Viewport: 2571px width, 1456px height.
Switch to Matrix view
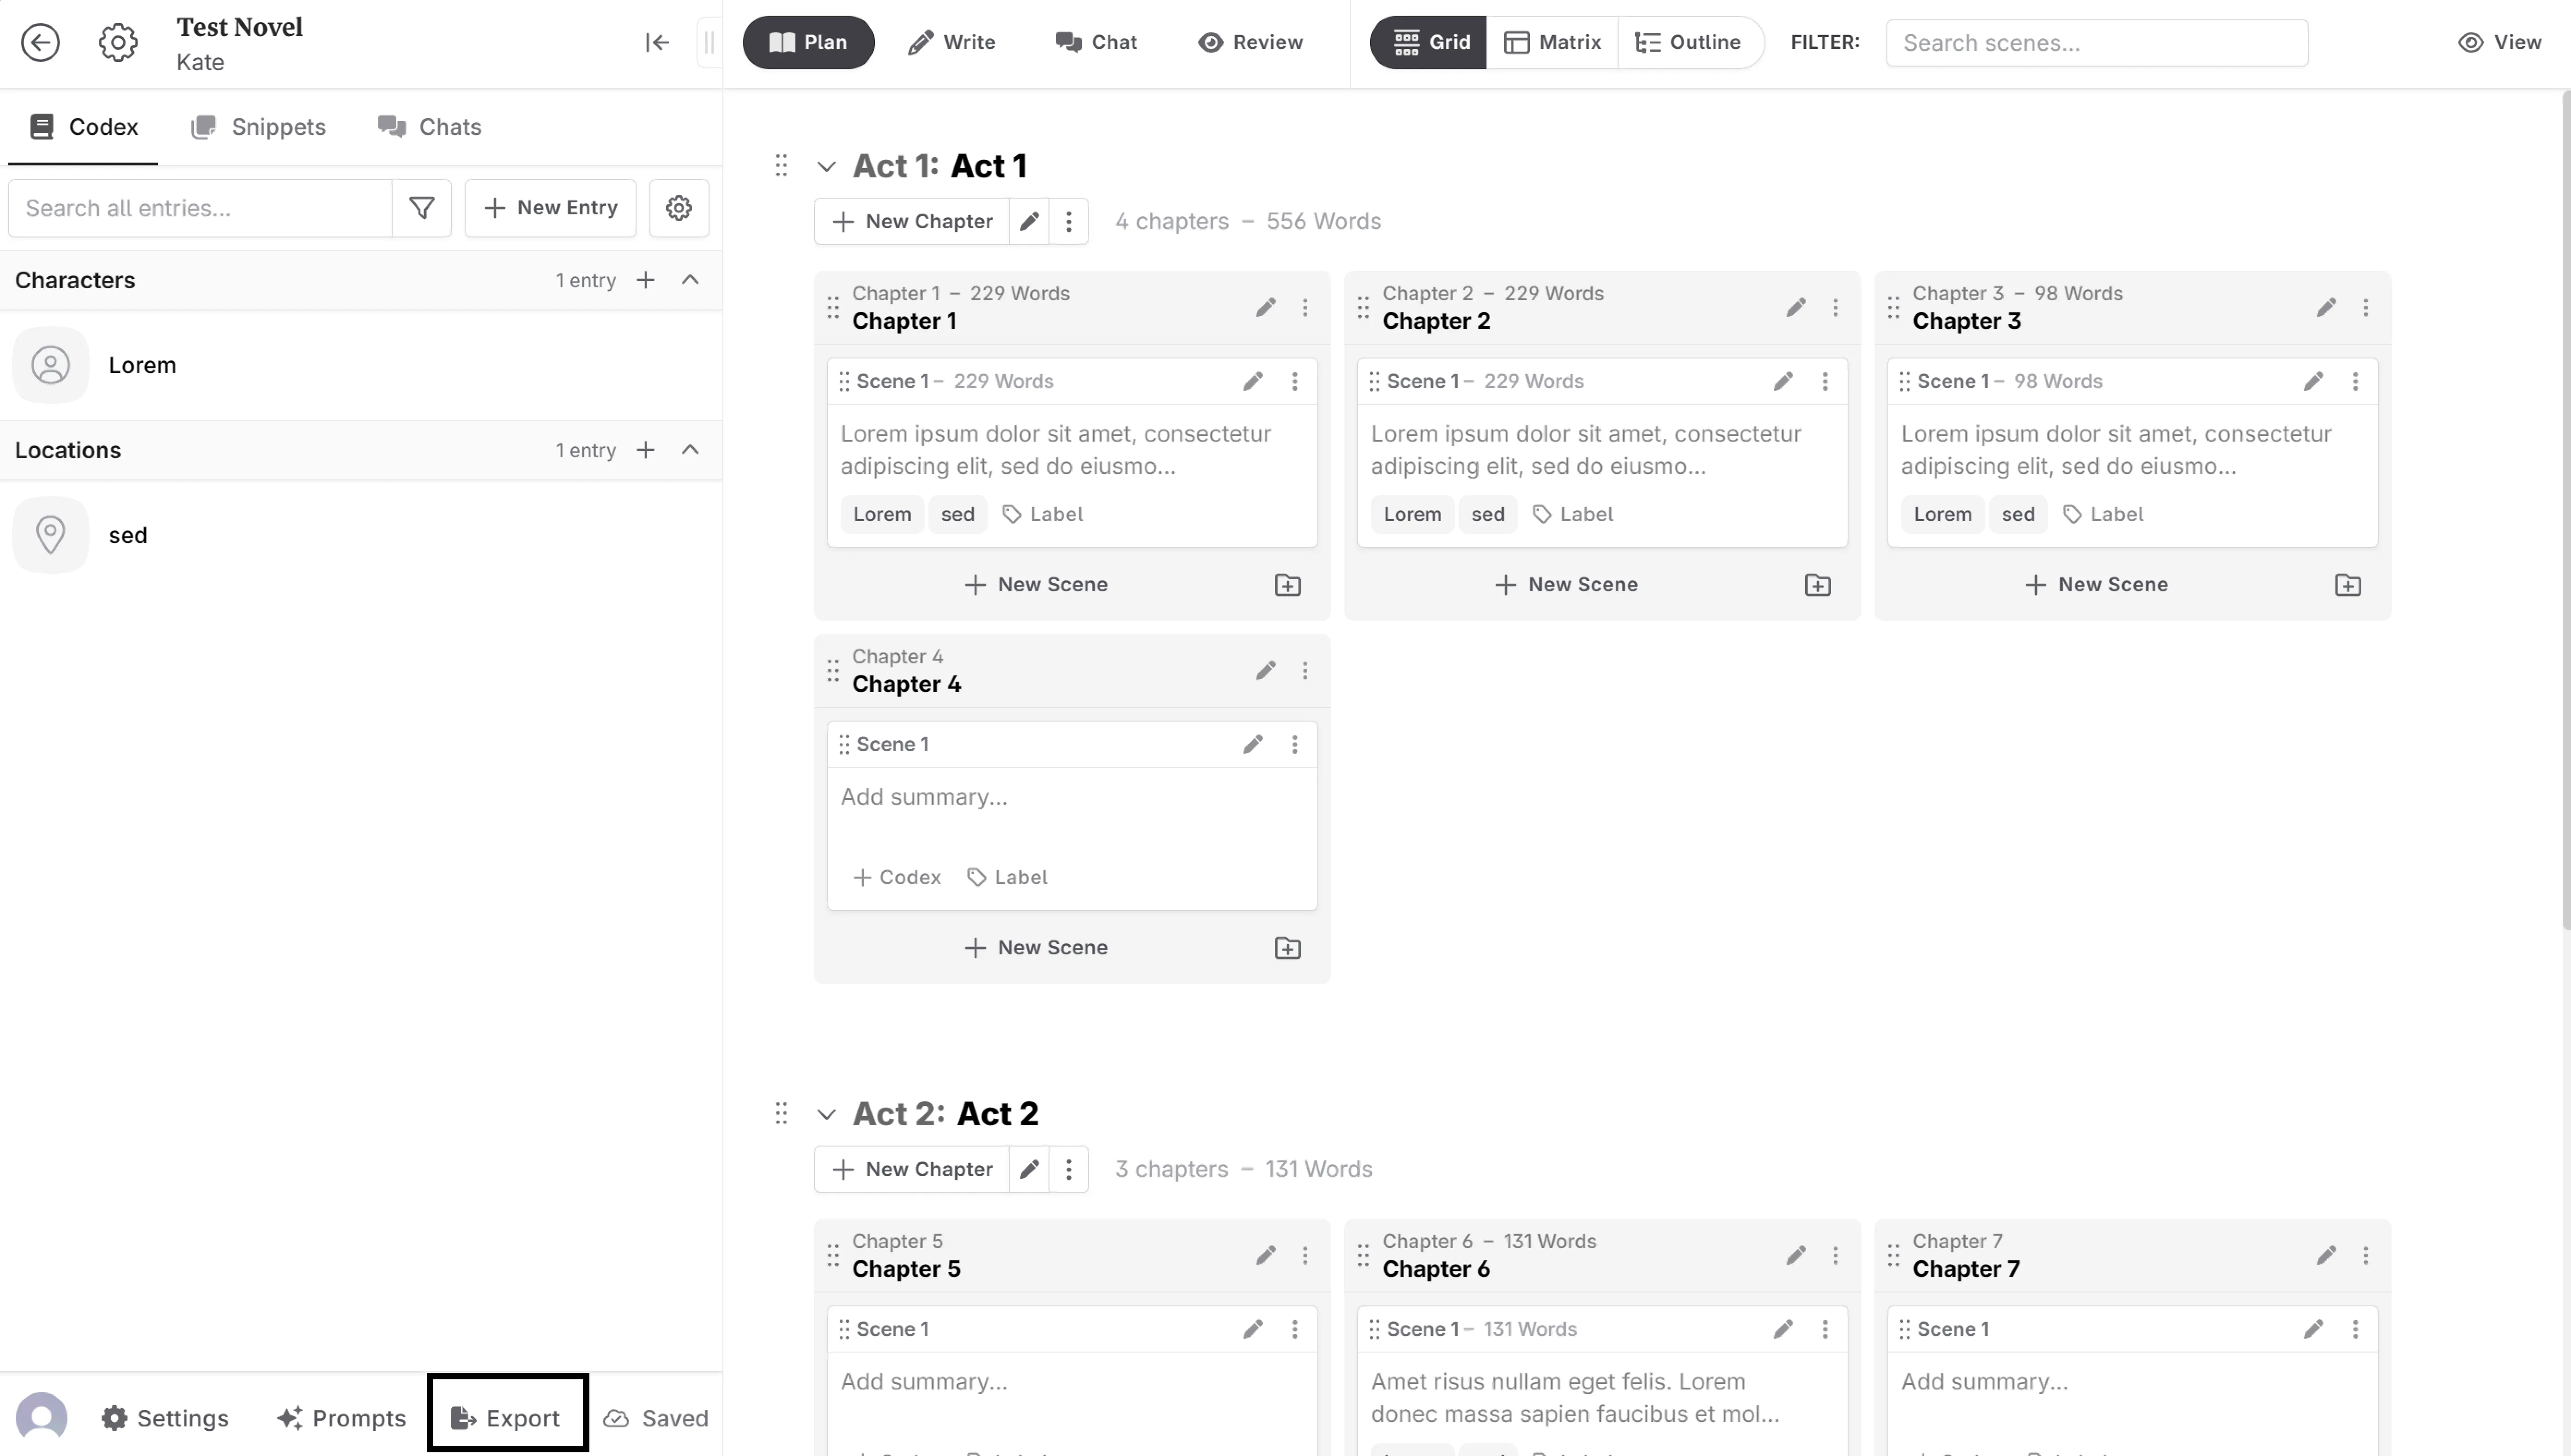(1553, 42)
